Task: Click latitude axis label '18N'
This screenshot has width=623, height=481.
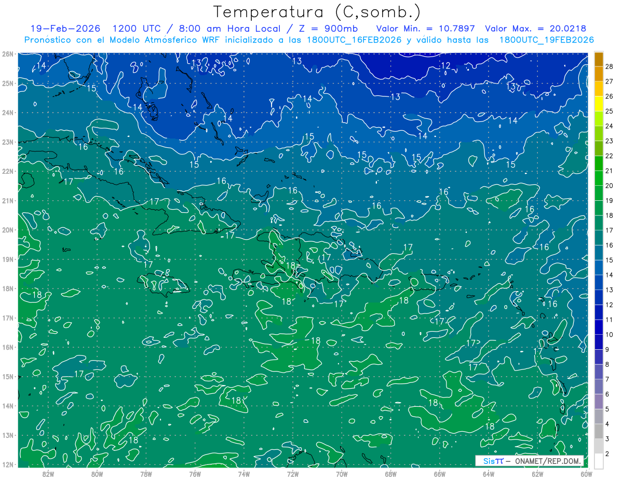Action: pyautogui.click(x=8, y=288)
